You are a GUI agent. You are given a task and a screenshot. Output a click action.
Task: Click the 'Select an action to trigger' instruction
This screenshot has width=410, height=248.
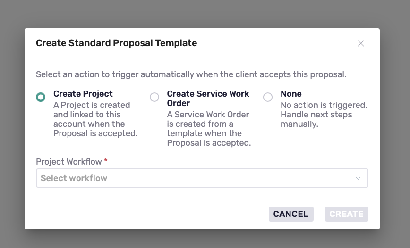(x=191, y=74)
